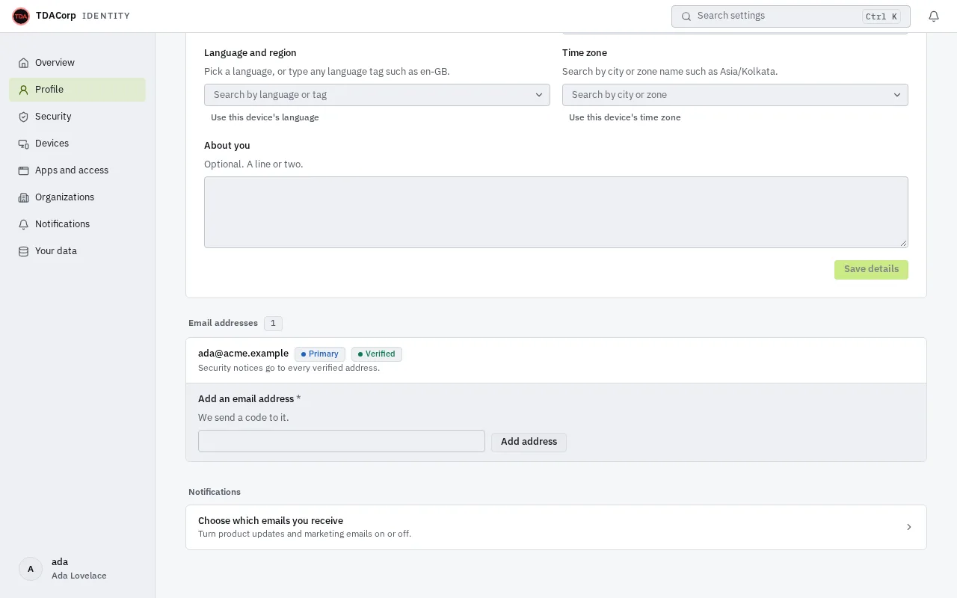The height and width of the screenshot is (598, 957).
Task: Open Apps and access section
Action: pyautogui.click(x=77, y=170)
